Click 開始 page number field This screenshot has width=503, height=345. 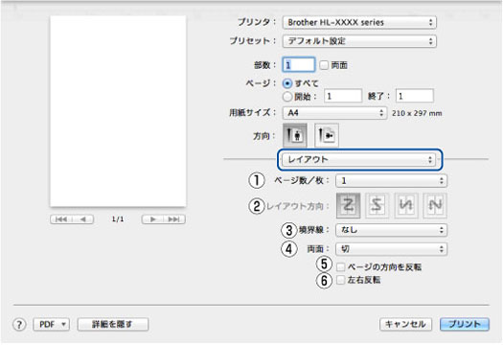pyautogui.click(x=343, y=96)
